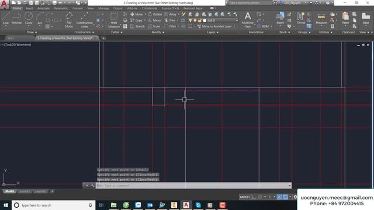The height and width of the screenshot is (210, 374).
Task: Open the Annotate ribbon tab
Action: pos(43,8)
